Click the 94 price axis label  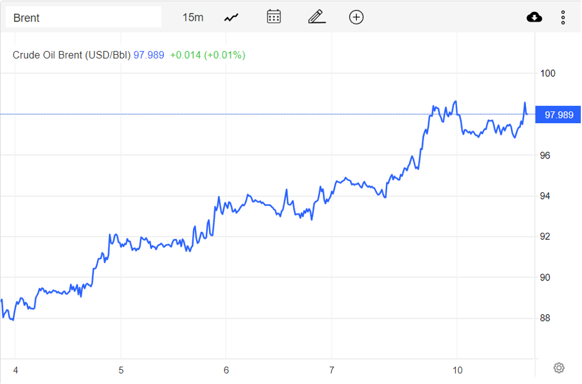[546, 196]
